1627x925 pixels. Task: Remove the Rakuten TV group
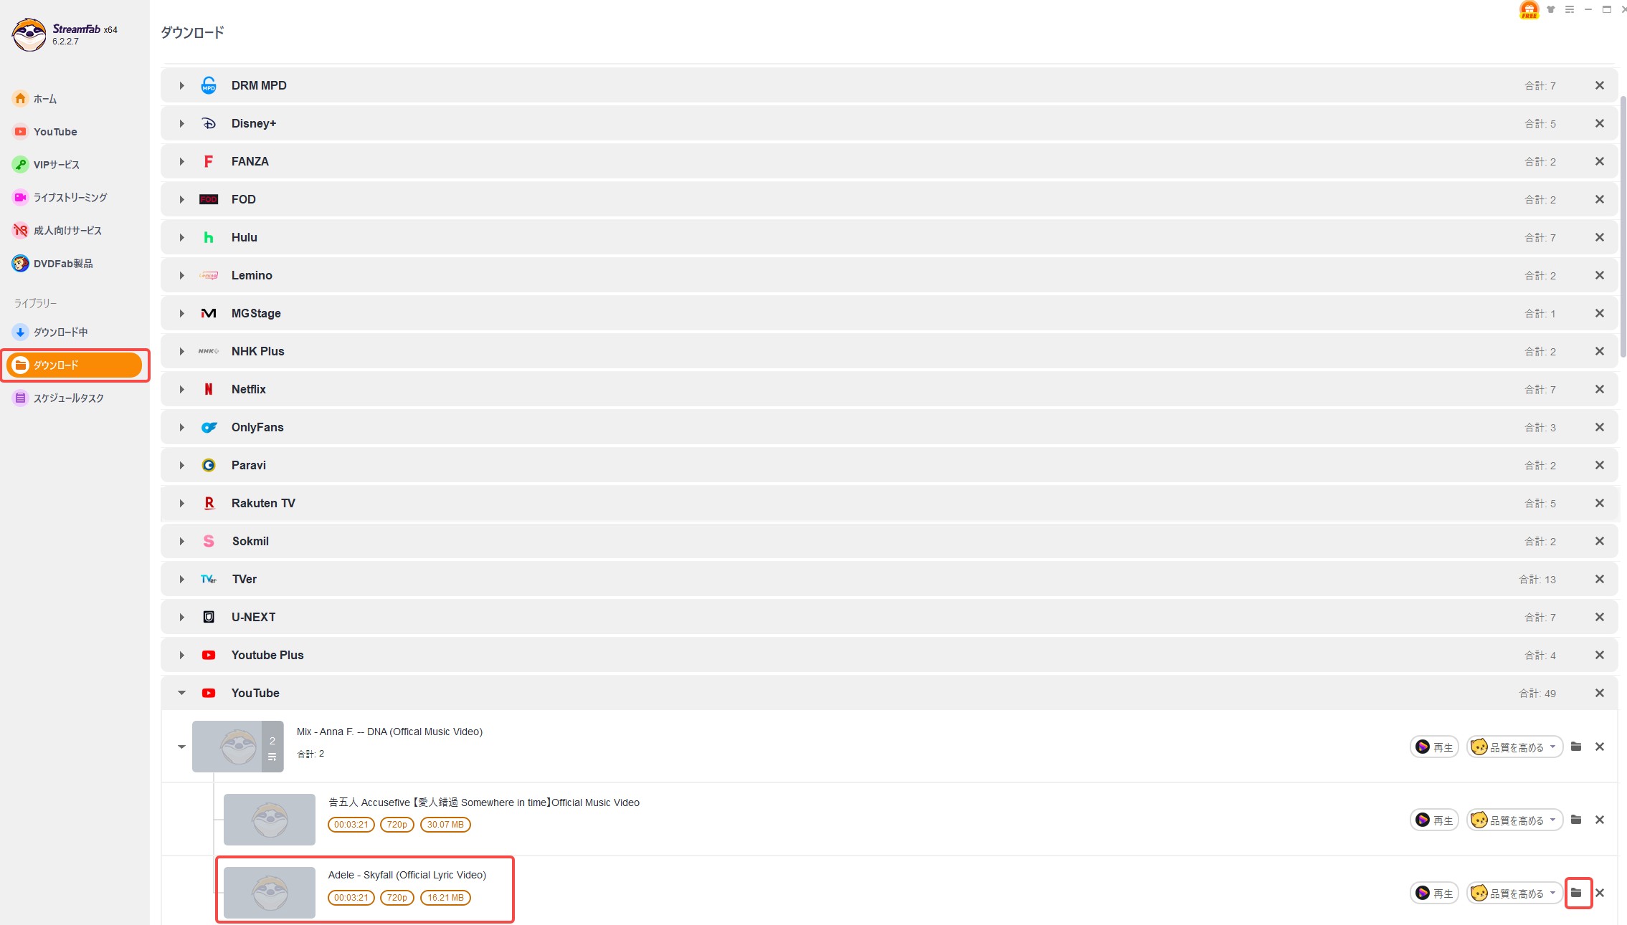coord(1599,503)
